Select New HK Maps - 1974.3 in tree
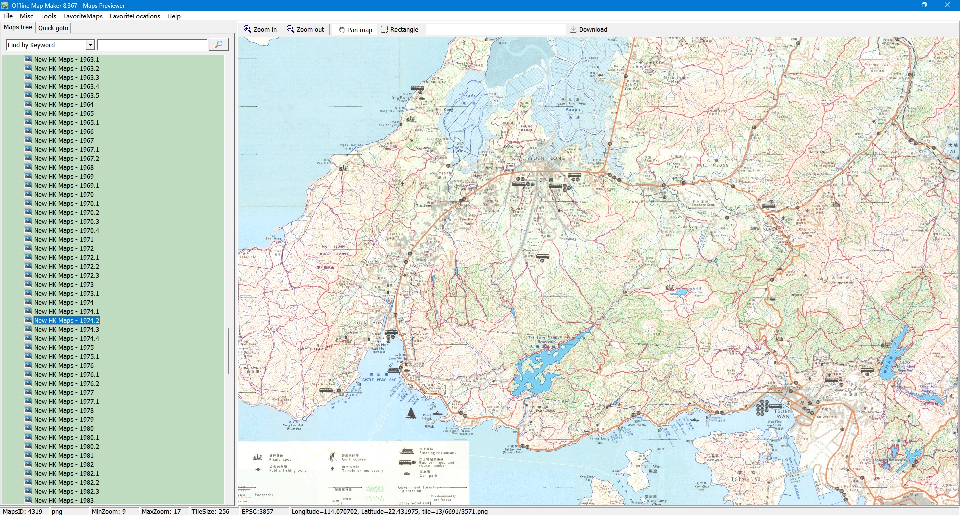The image size is (960, 516). click(x=66, y=330)
